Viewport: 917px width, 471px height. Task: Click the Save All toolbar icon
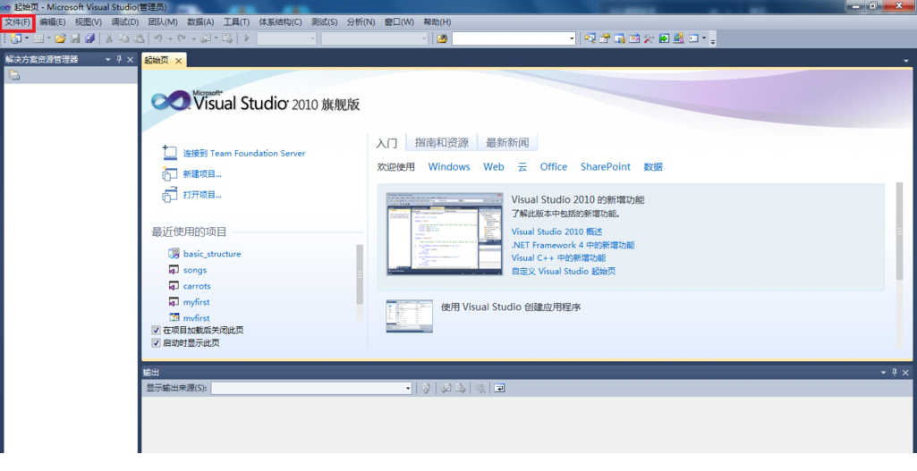tap(89, 38)
